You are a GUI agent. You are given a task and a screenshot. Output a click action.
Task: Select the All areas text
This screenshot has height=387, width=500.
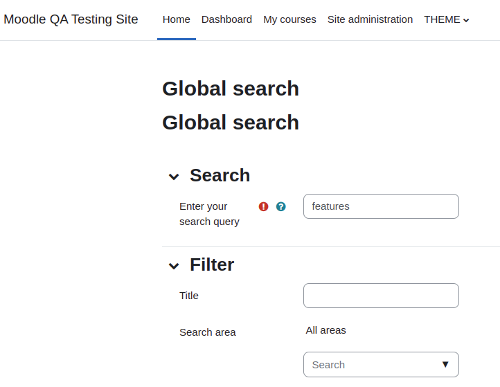click(325, 330)
